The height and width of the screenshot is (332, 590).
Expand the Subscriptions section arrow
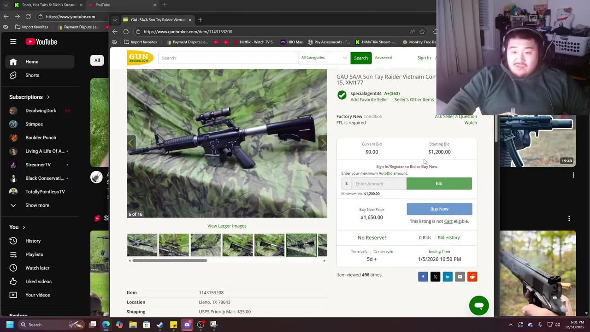coord(48,97)
